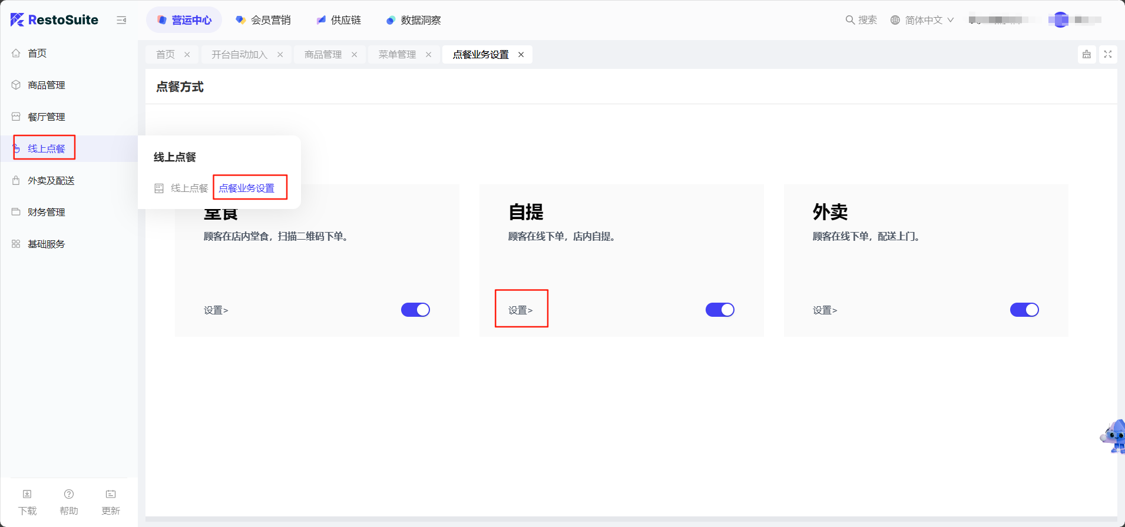Disable the 自提 pickup switch
Screen dimensions: 1125x527
[x=720, y=310]
